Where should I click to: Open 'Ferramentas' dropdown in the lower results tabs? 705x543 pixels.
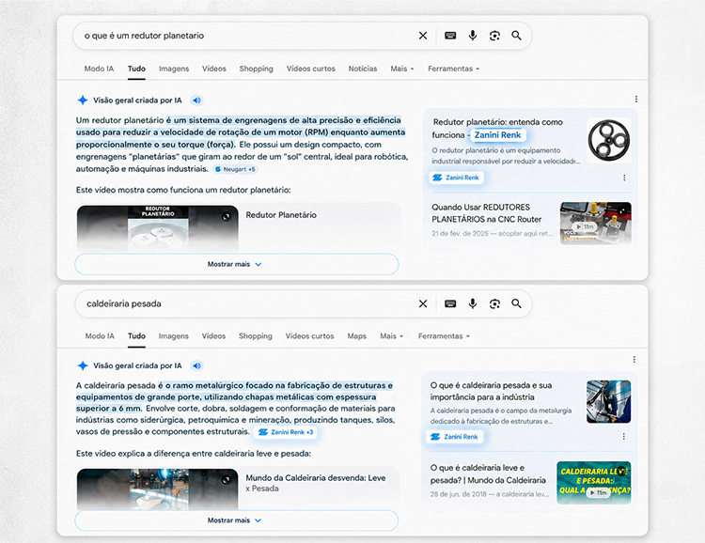click(444, 336)
